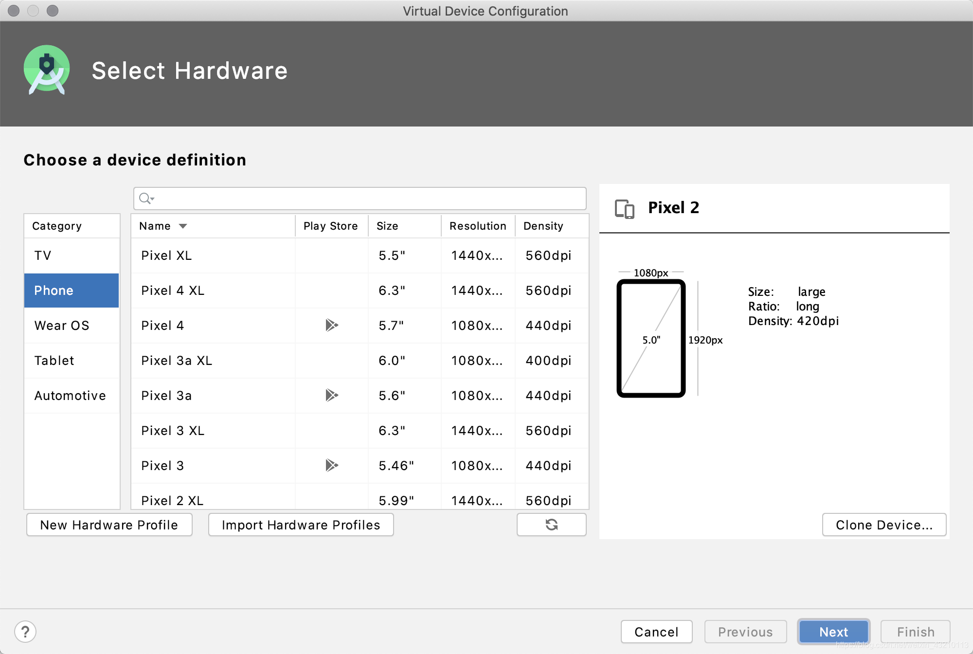This screenshot has width=973, height=654.
Task: Select the Pixel 3a XL device row
Action: pyautogui.click(x=360, y=361)
